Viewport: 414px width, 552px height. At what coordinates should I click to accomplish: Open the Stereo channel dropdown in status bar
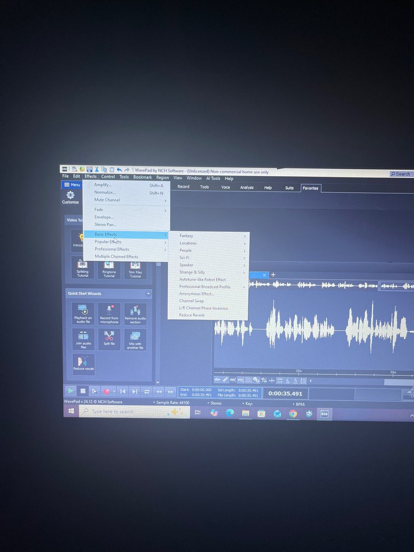pyautogui.click(x=214, y=403)
